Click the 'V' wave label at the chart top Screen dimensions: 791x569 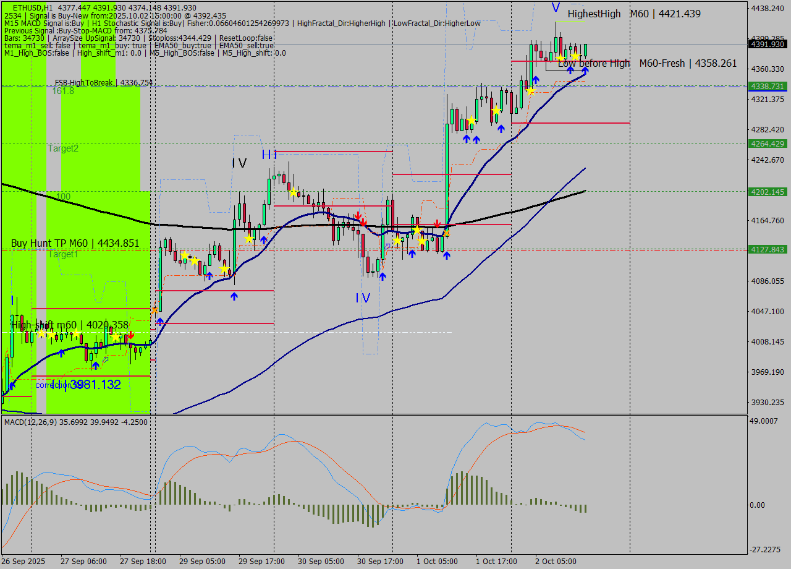556,6
